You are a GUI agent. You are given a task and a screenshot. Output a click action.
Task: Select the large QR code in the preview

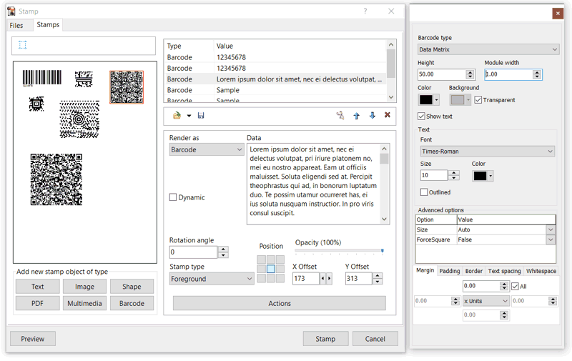click(x=56, y=179)
